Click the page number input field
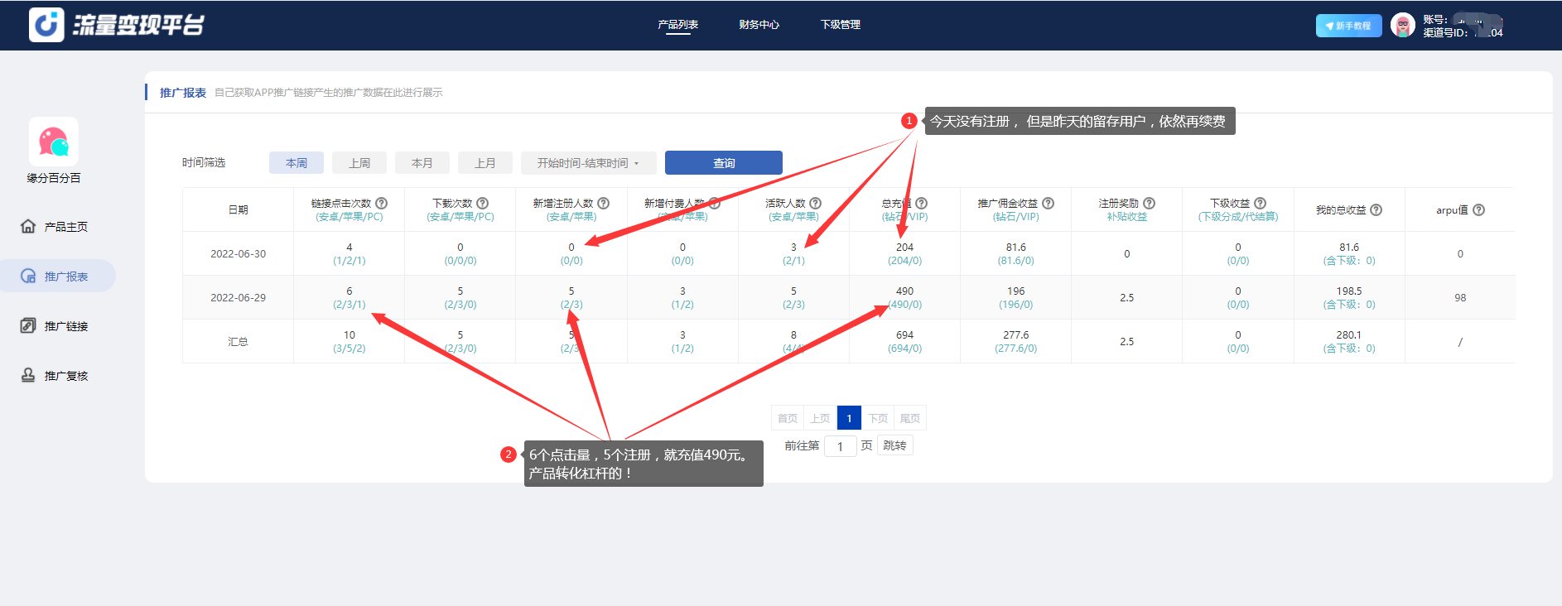Viewport: 1562px width, 606px height. pos(840,446)
